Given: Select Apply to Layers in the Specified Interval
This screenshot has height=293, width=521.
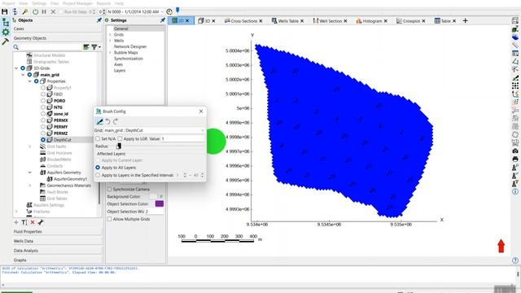Looking at the screenshot, I should point(98,175).
